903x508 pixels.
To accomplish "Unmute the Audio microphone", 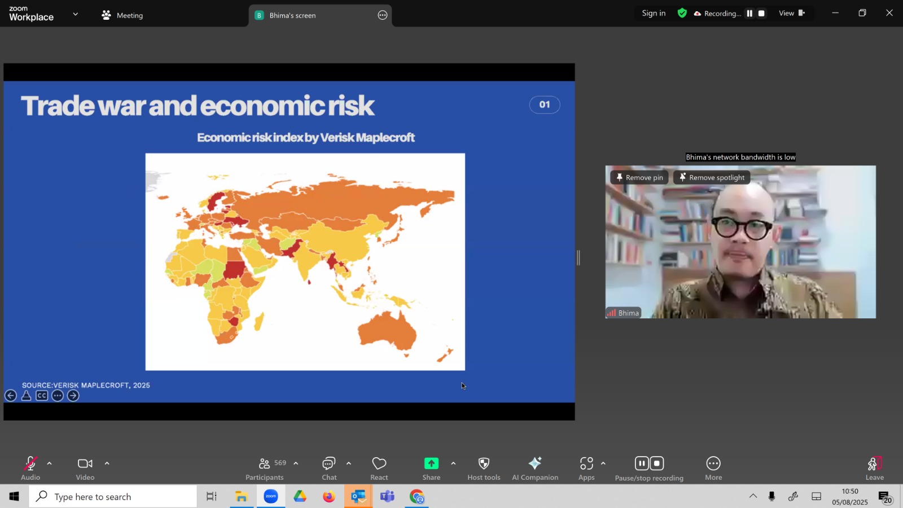I will (30, 468).
